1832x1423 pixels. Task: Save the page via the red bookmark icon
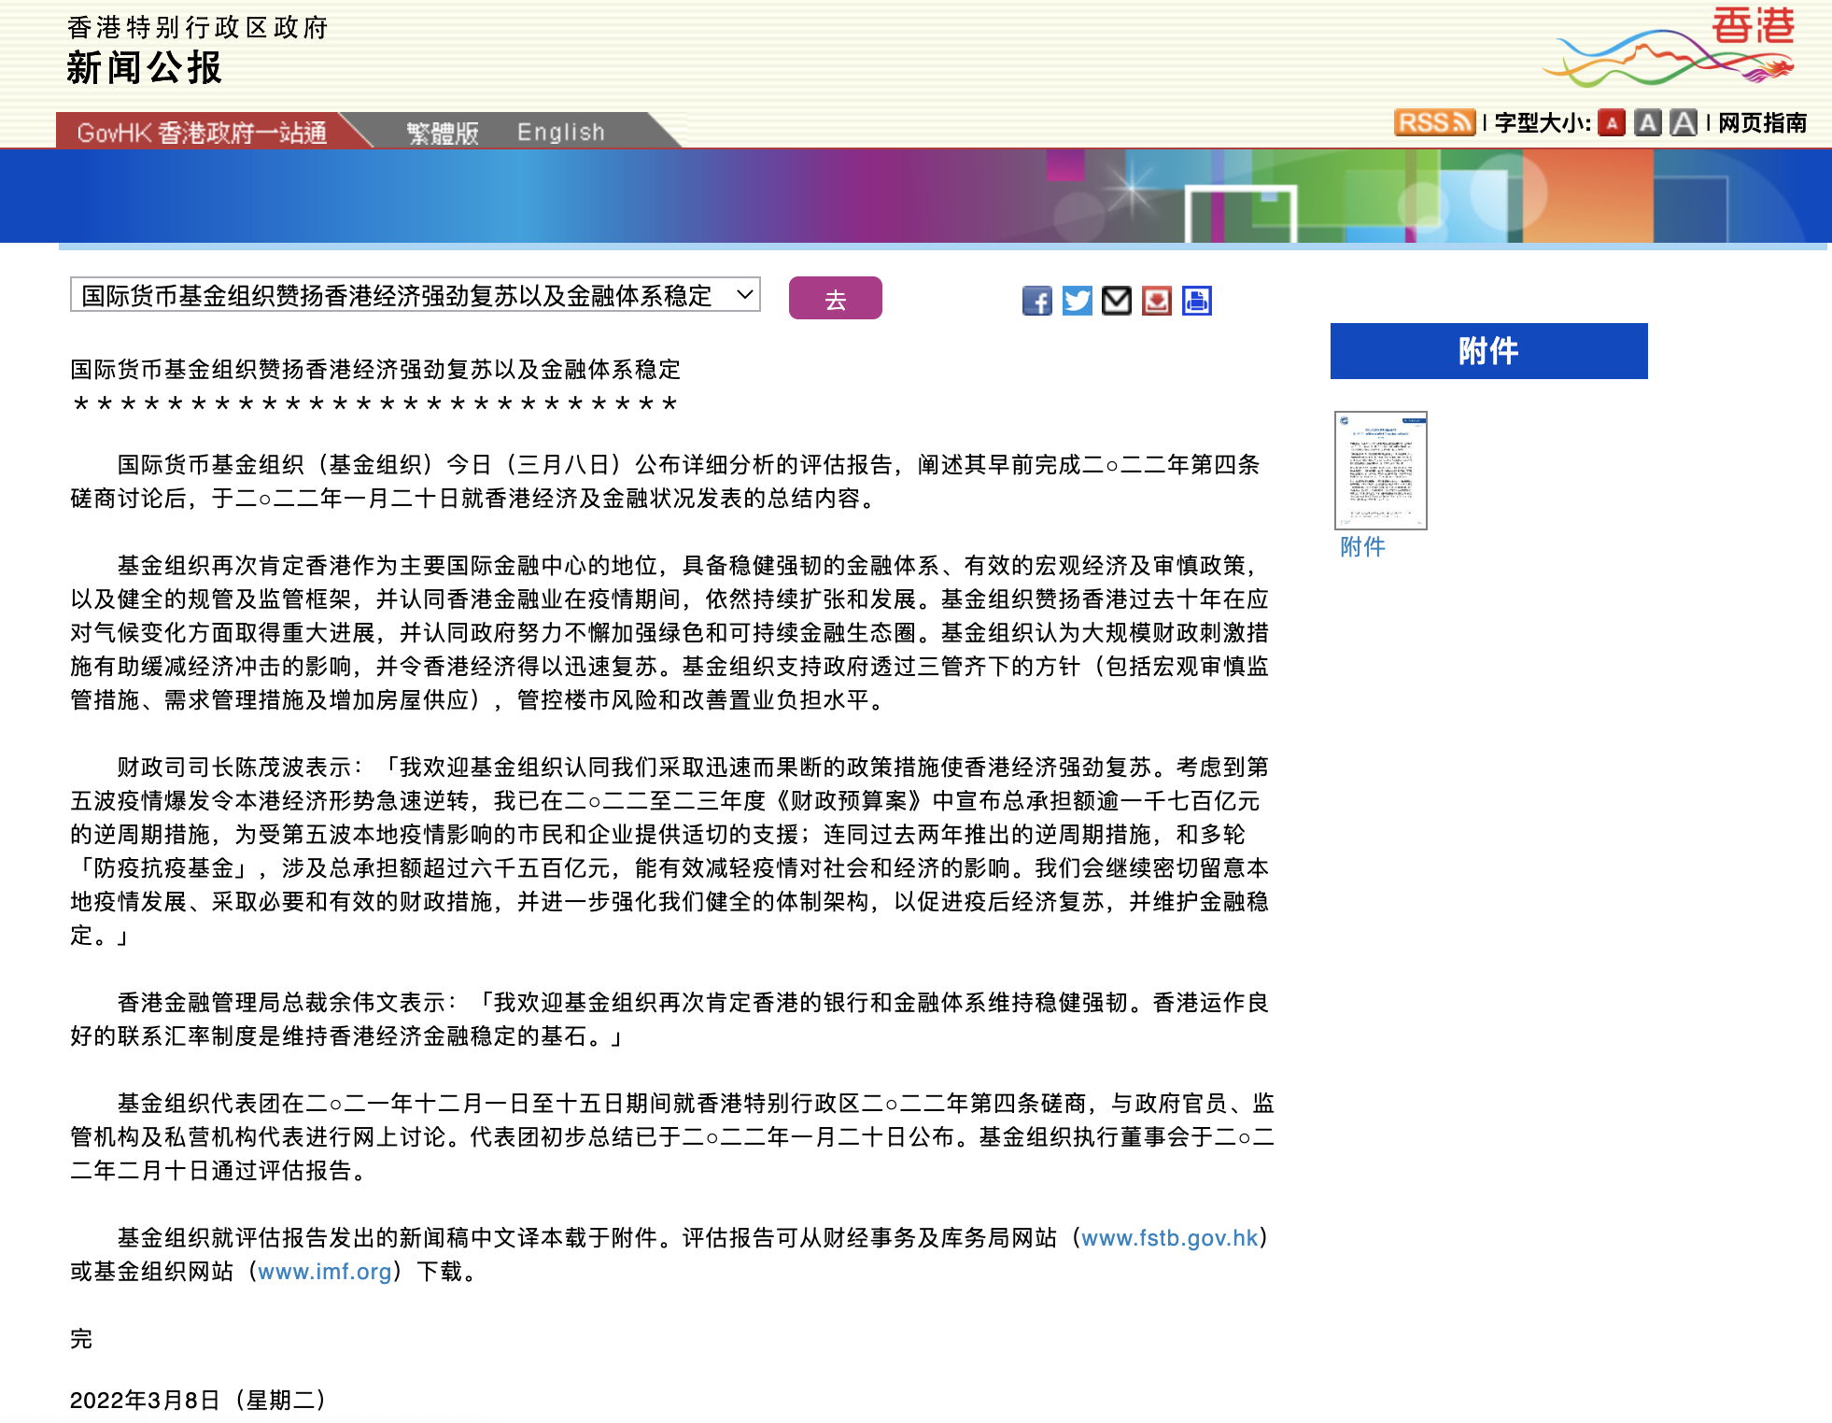[x=1157, y=301]
